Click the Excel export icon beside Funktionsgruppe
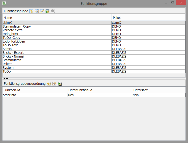This screenshot has width=188, height=143. 47,11
